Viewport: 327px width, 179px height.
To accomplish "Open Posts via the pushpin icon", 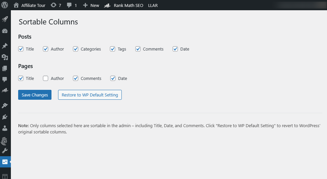I will (x=5, y=46).
